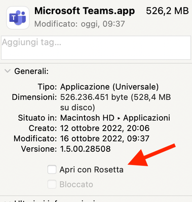Image resolution: width=192 pixels, height=202 pixels.
Task: Click the Macintosh HD path segment
Action: pos(87,118)
